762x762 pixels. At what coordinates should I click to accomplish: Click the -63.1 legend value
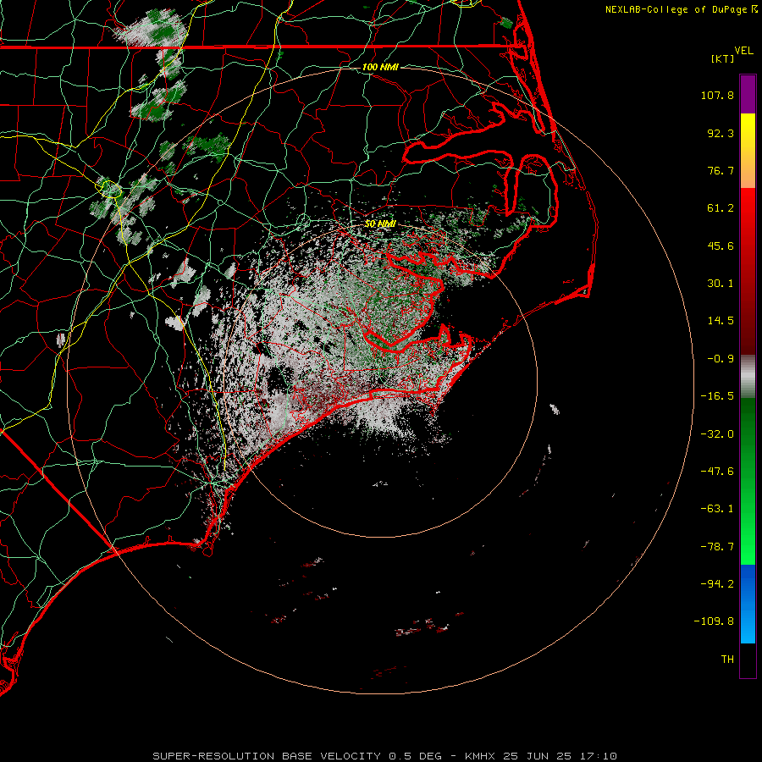pyautogui.click(x=717, y=509)
